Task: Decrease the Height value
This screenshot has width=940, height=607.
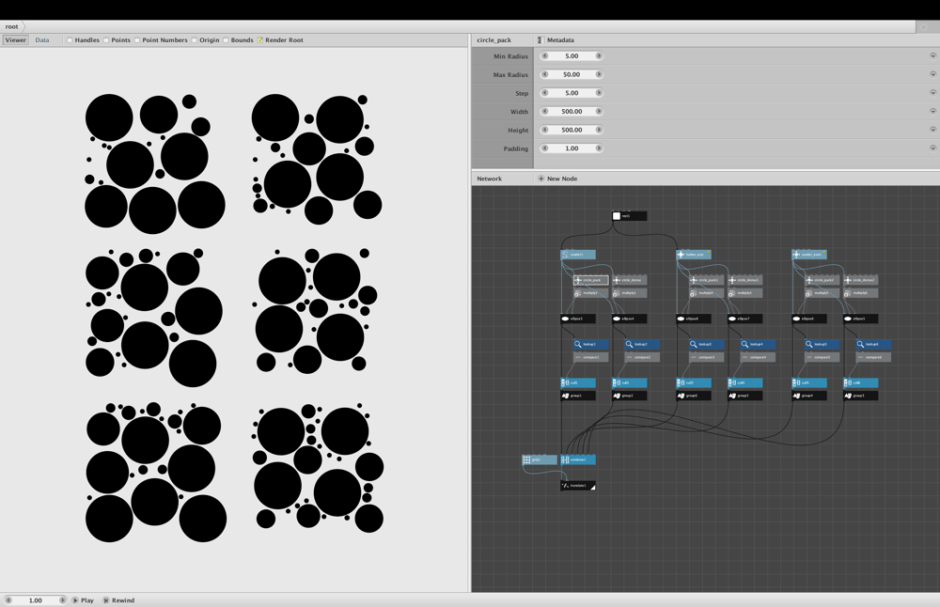Action: pyautogui.click(x=545, y=130)
